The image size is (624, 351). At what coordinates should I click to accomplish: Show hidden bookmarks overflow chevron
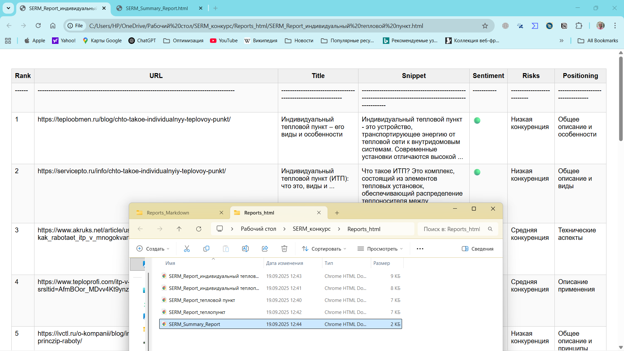(x=561, y=41)
